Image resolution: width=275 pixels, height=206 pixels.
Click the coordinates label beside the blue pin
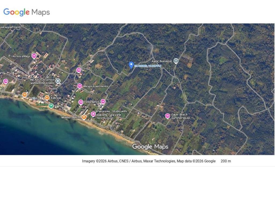pos(148,66)
